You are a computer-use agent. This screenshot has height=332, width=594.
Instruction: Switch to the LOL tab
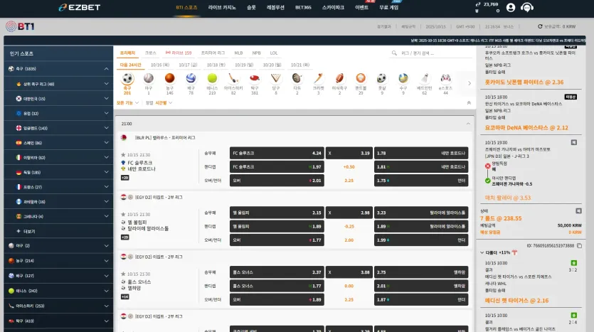(x=273, y=53)
